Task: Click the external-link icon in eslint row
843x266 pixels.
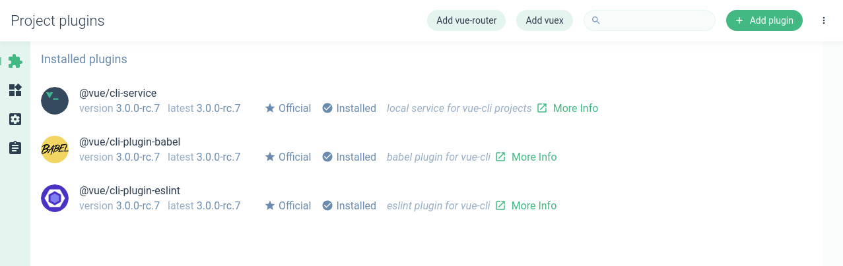Action: (x=500, y=205)
